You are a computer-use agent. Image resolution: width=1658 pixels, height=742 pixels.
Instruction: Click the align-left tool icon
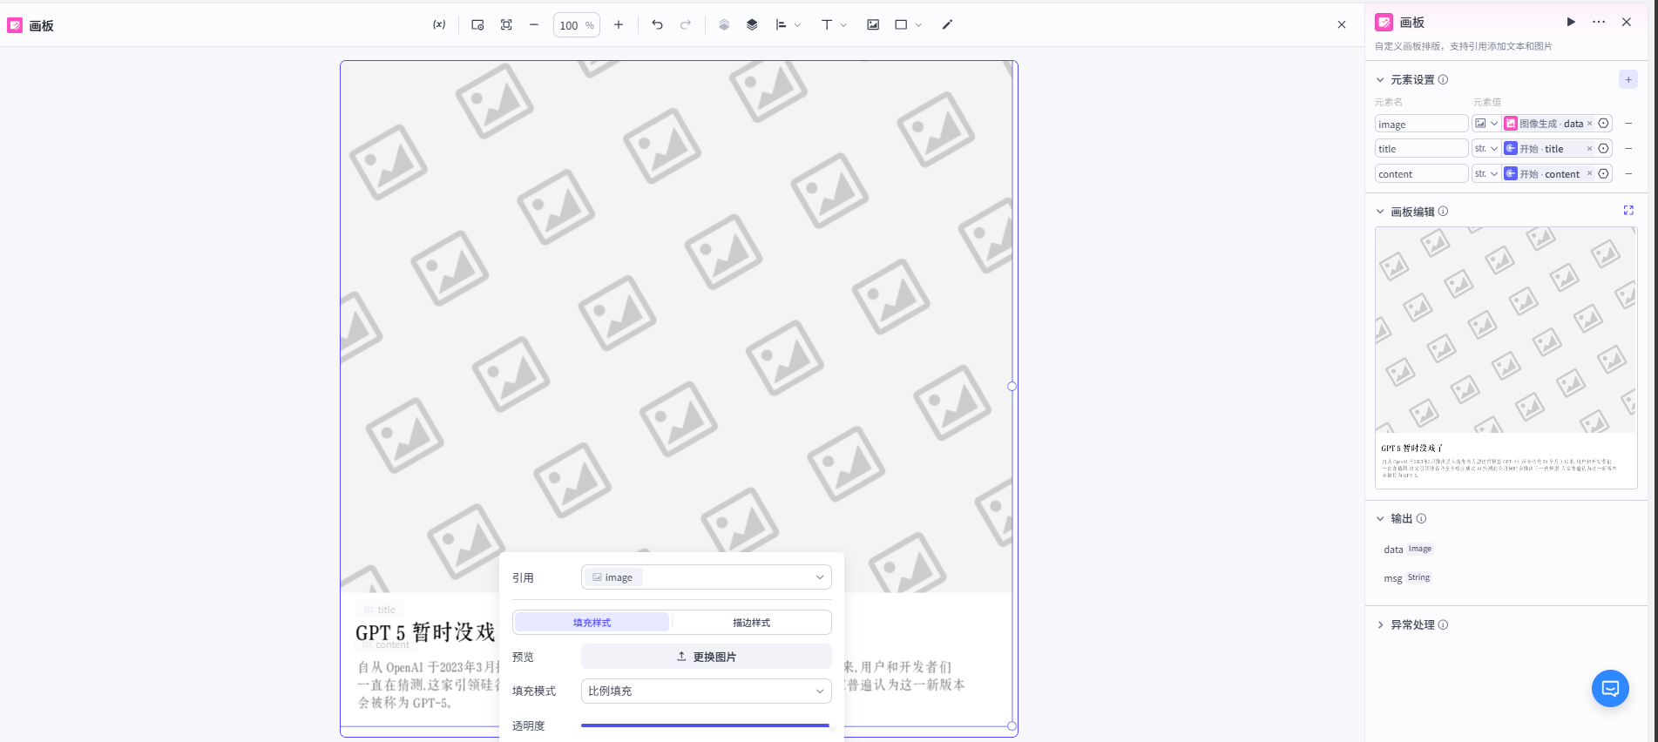point(781,25)
